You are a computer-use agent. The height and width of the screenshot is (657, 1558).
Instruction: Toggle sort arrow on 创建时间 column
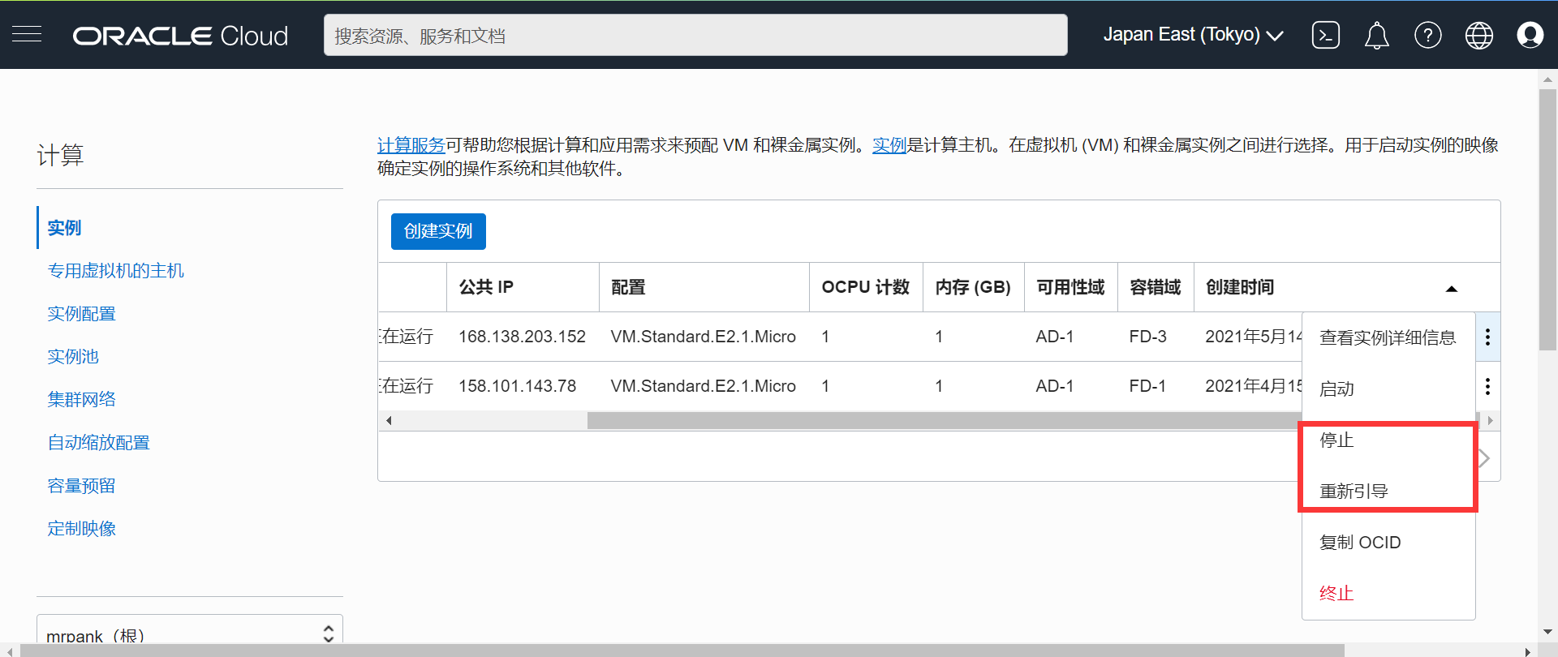1452,288
